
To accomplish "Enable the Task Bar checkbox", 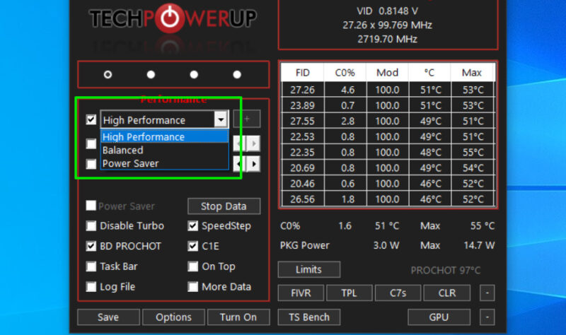I will [x=91, y=266].
